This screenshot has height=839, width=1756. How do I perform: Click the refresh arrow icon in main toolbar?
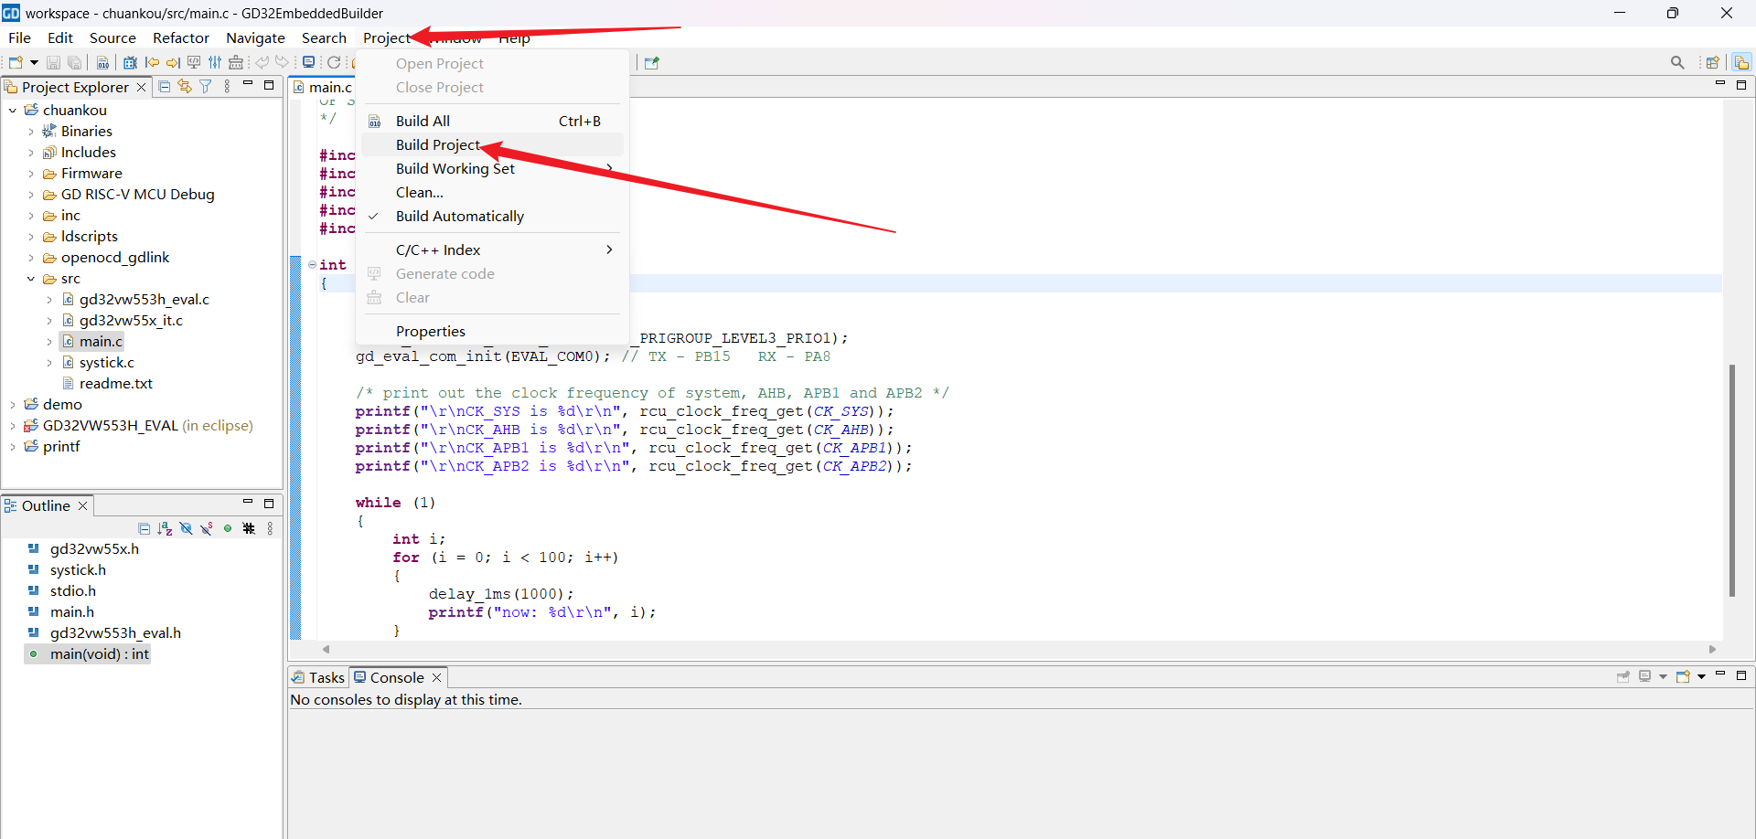tap(334, 63)
